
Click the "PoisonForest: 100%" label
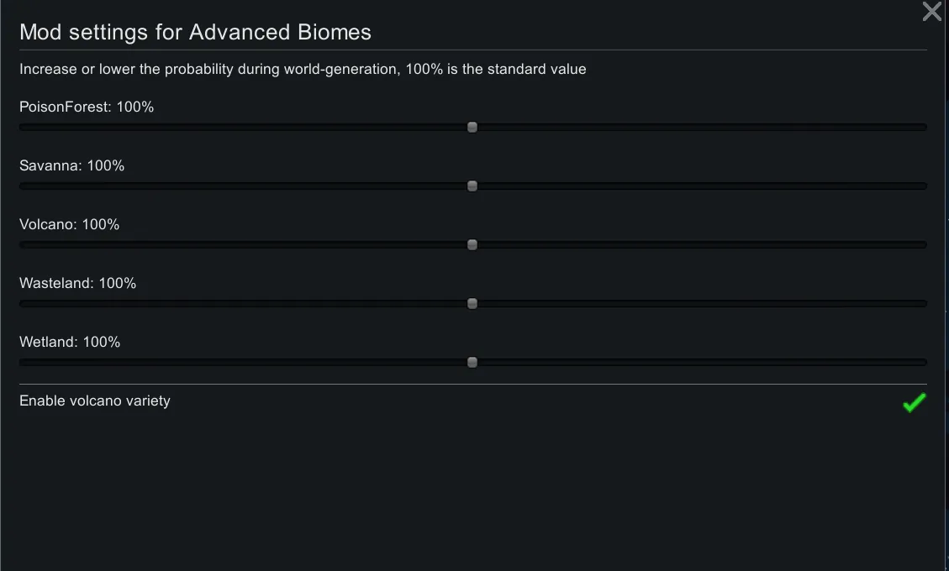(87, 107)
